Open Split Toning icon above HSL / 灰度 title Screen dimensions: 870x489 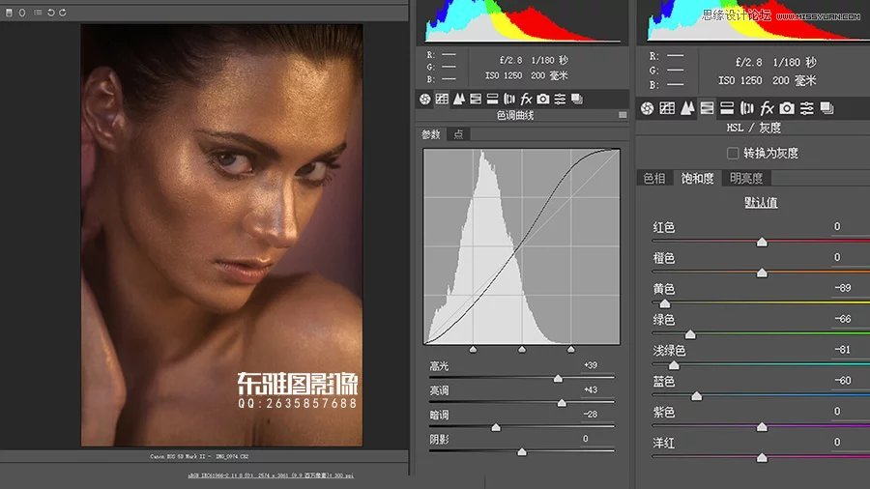[727, 108]
